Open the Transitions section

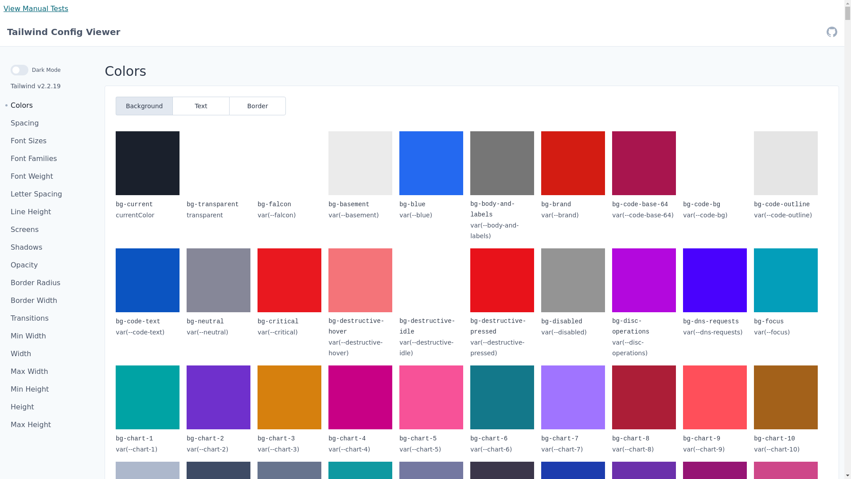30,318
